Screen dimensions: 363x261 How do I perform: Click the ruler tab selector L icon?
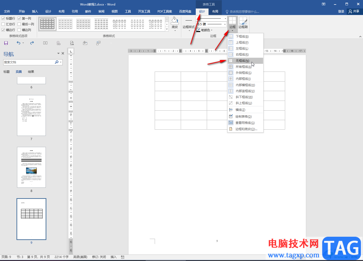(x=71, y=51)
